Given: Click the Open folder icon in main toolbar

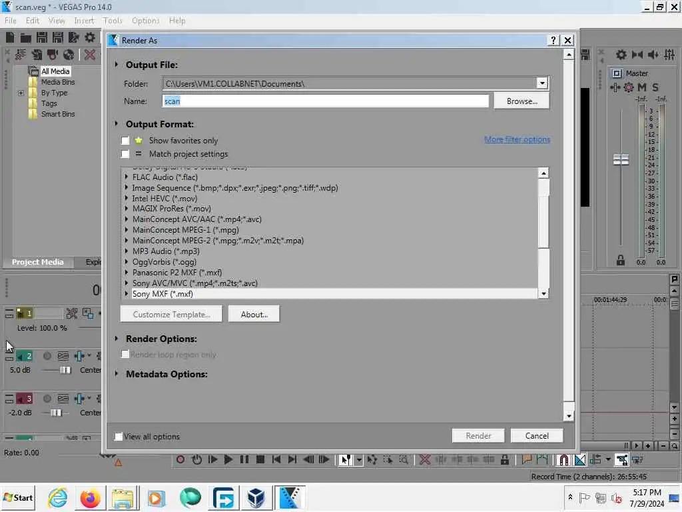Looking at the screenshot, I should click(26, 38).
